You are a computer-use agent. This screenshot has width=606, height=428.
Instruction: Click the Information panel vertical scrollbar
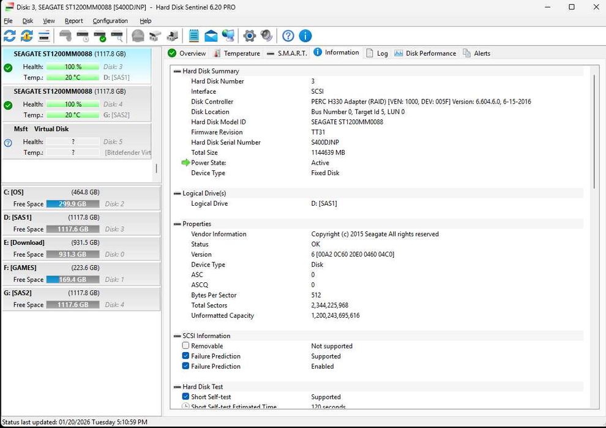tap(594, 132)
